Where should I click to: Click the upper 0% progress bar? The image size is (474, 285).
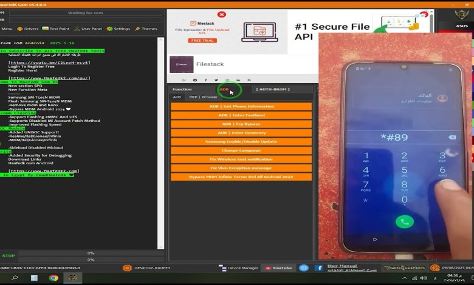[91, 253]
